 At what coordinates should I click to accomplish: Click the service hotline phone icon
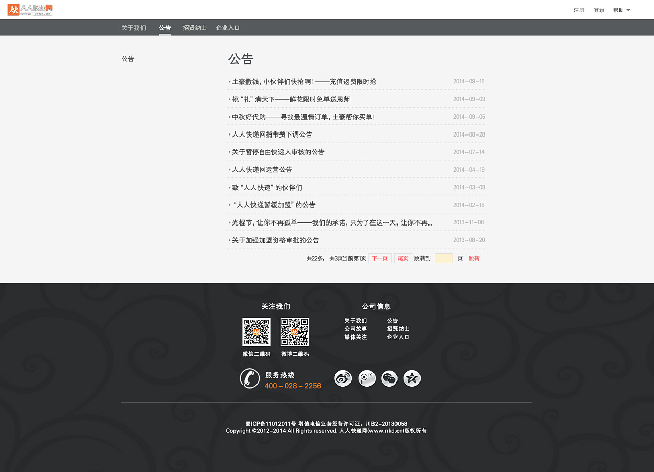[x=250, y=378]
